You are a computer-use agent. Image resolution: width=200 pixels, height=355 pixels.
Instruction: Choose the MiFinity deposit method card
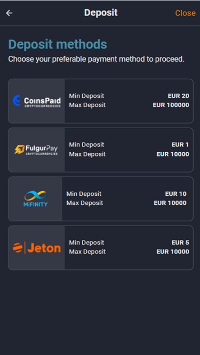pyautogui.click(x=101, y=199)
